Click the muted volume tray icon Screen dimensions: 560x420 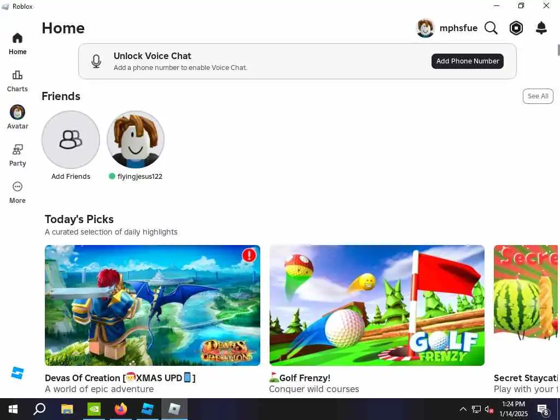(489, 409)
